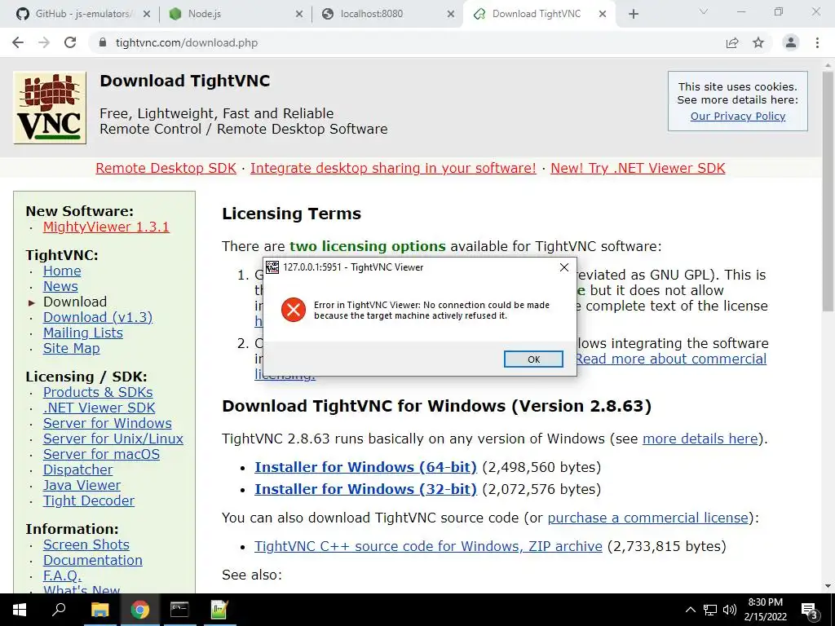Open the Command Prompt taskbar icon
This screenshot has height=626, width=835.
pyautogui.click(x=179, y=610)
